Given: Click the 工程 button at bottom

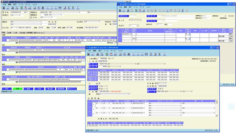Looking at the screenshot, I should point(39,89).
